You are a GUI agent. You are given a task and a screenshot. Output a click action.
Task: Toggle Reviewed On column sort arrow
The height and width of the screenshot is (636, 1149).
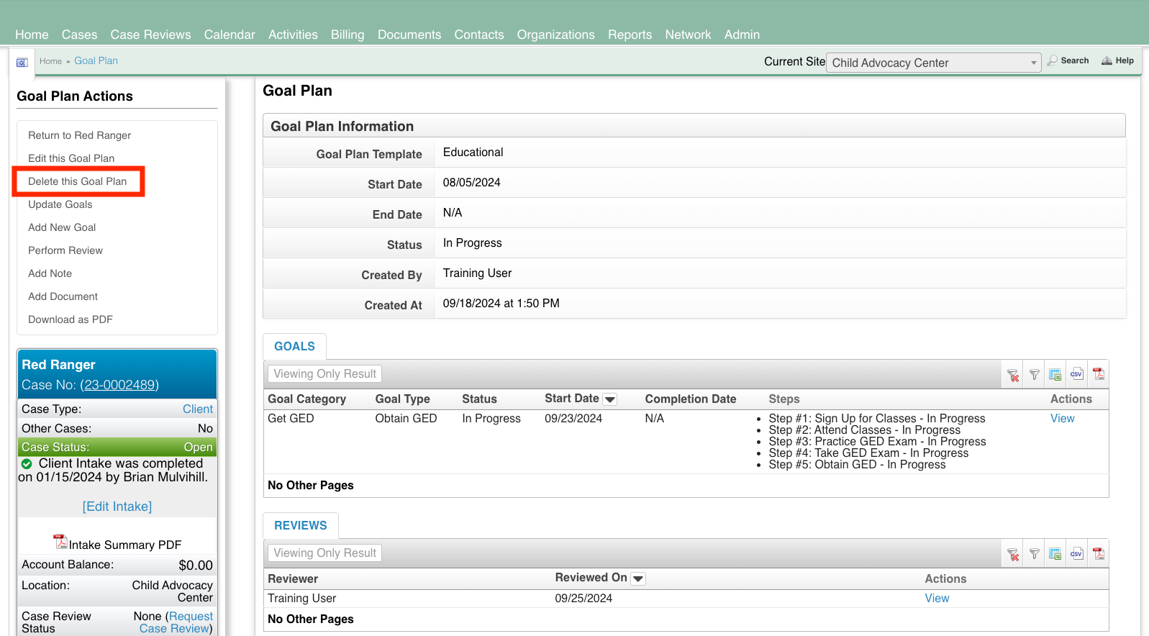pyautogui.click(x=638, y=578)
